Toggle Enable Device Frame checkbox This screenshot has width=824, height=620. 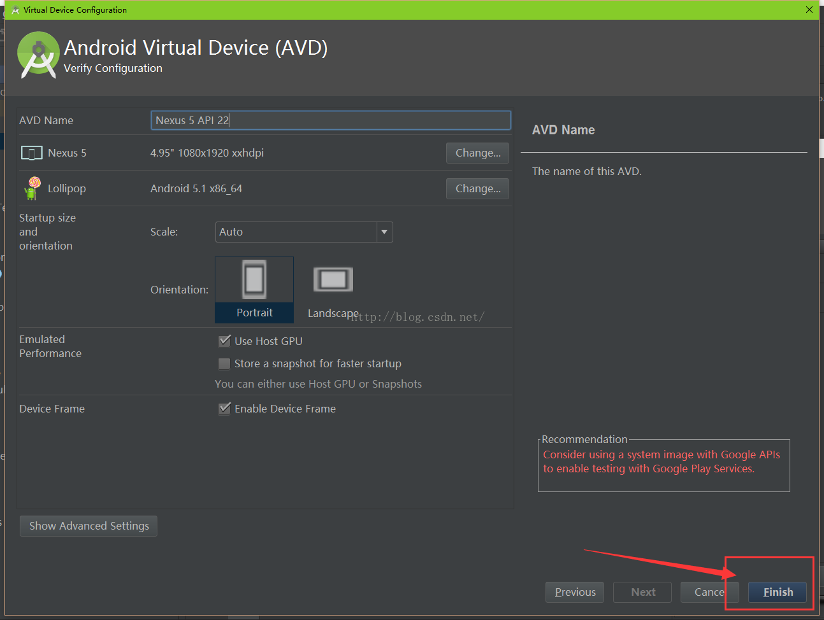(224, 409)
